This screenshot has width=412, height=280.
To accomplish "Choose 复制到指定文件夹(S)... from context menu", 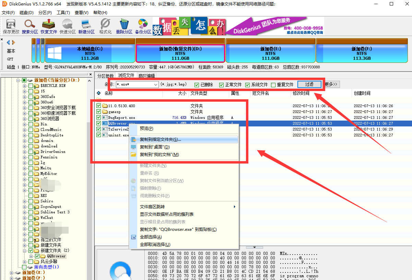I will pos(184,139).
